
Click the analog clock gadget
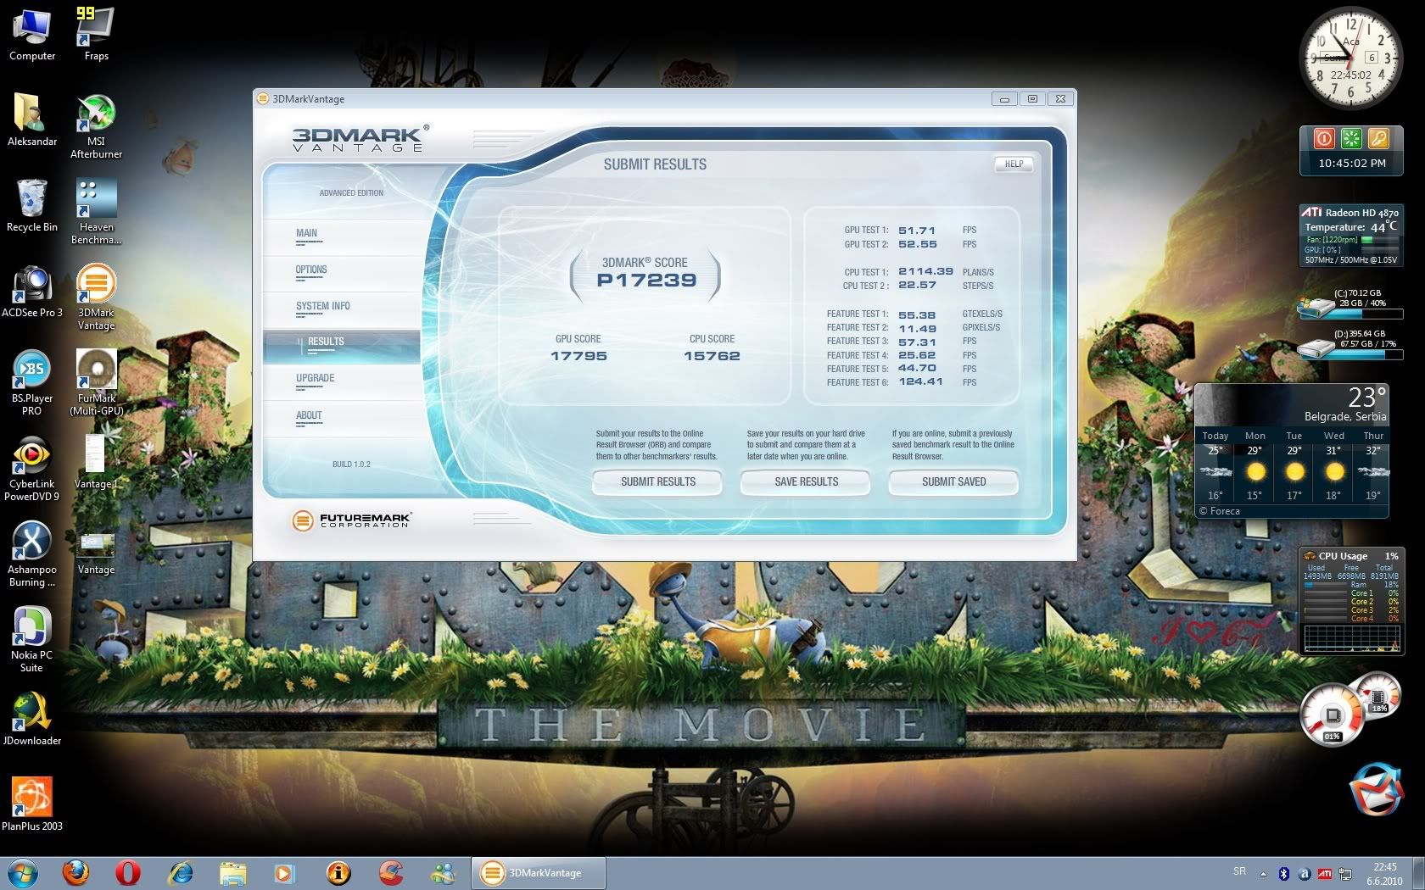pos(1351,58)
